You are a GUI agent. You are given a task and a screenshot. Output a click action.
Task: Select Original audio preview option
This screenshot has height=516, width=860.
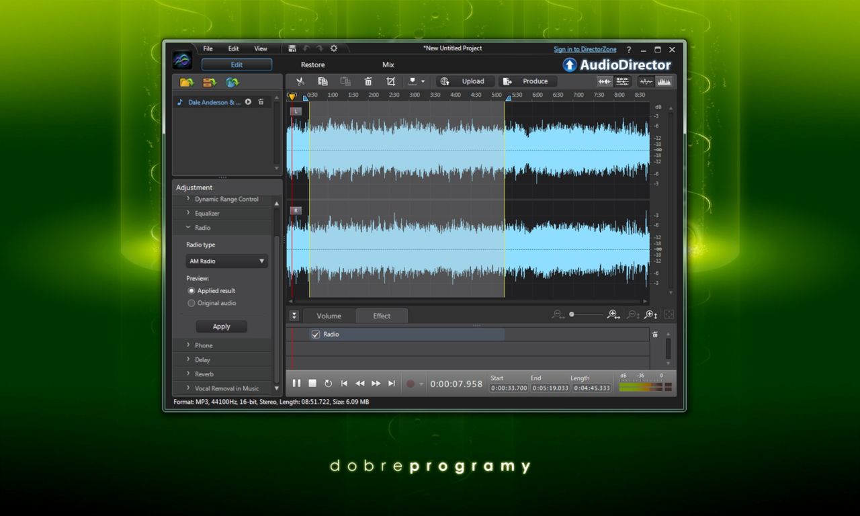[191, 303]
